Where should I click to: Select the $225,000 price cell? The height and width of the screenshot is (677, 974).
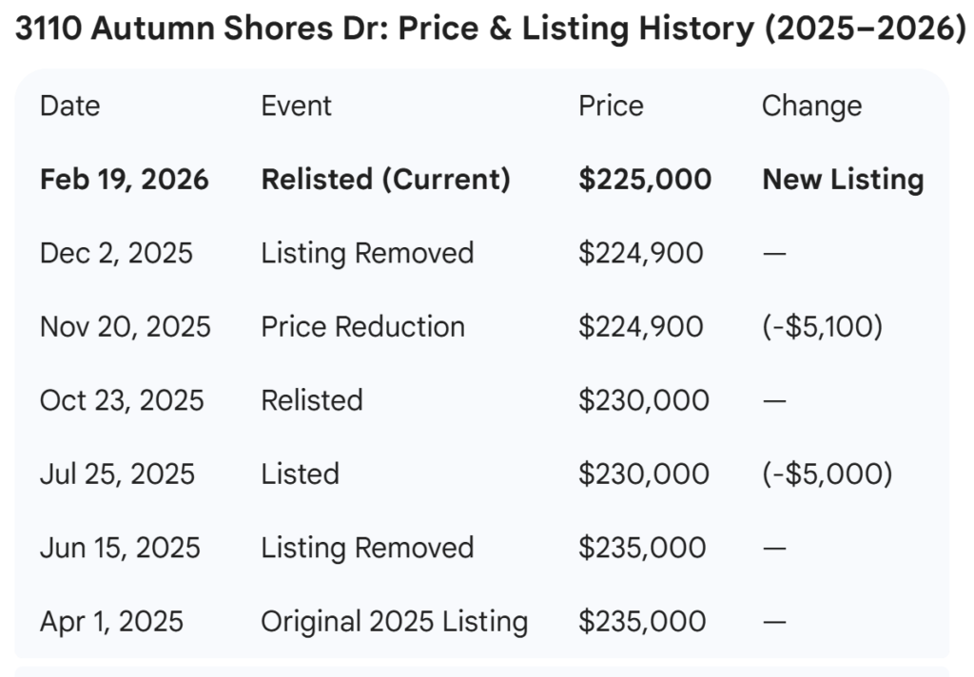pyautogui.click(x=645, y=180)
